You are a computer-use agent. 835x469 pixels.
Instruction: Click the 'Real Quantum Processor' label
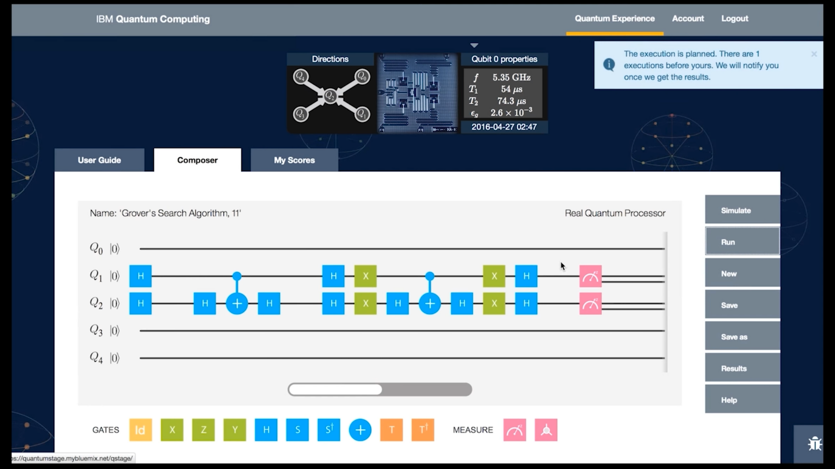point(615,213)
